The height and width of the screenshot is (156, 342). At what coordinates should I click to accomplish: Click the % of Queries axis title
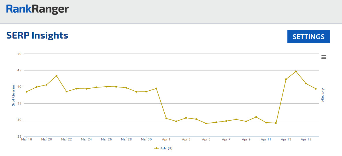point(13,95)
